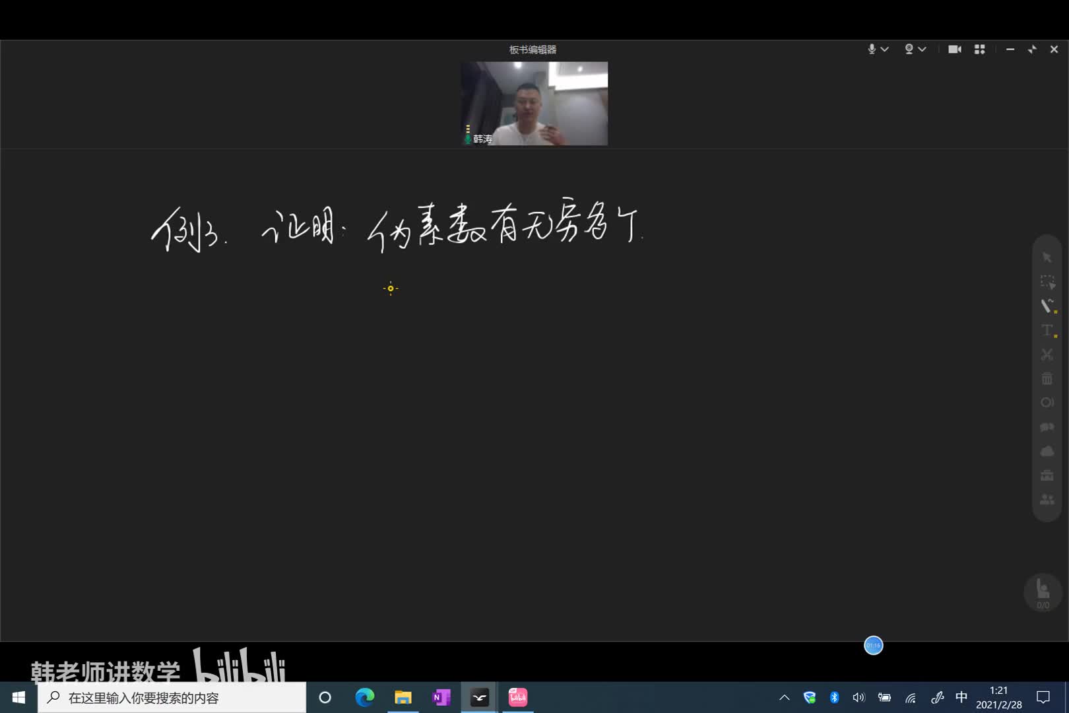Click the Windows taskbar search box
The height and width of the screenshot is (713, 1069).
[172, 698]
